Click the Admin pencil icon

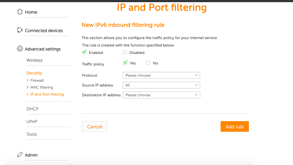(x=20, y=155)
